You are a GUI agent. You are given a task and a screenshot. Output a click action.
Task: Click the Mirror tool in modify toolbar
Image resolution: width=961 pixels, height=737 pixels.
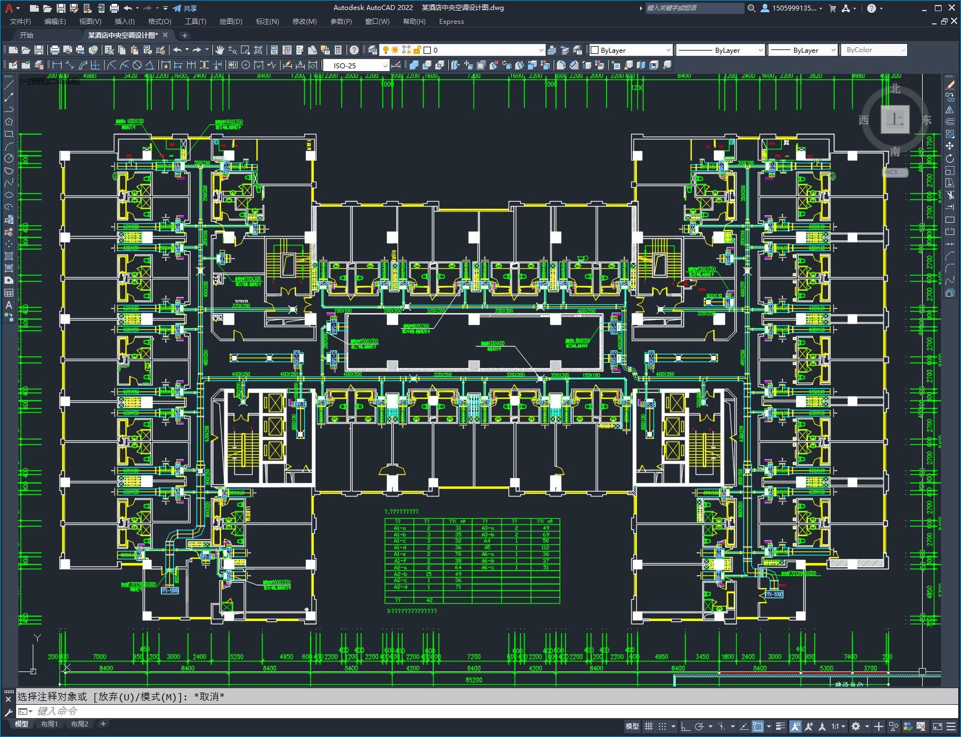[x=950, y=109]
